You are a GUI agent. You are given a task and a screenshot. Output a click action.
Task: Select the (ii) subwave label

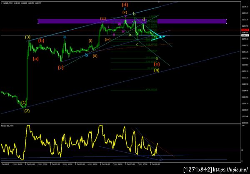[95, 56]
